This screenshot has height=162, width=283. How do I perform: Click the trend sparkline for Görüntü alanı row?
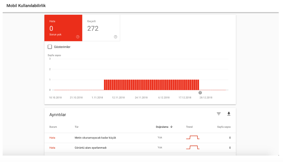point(193,148)
